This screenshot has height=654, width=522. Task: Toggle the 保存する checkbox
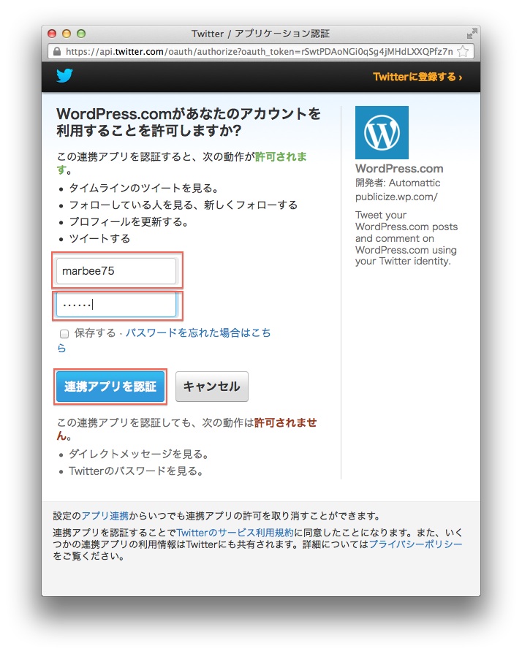[x=64, y=334]
